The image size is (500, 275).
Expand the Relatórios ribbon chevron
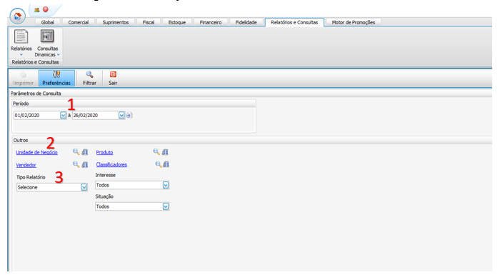click(x=21, y=55)
